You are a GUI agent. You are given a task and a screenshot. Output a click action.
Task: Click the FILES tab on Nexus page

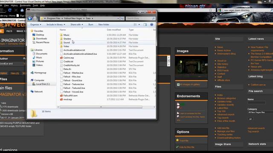pos(9,31)
